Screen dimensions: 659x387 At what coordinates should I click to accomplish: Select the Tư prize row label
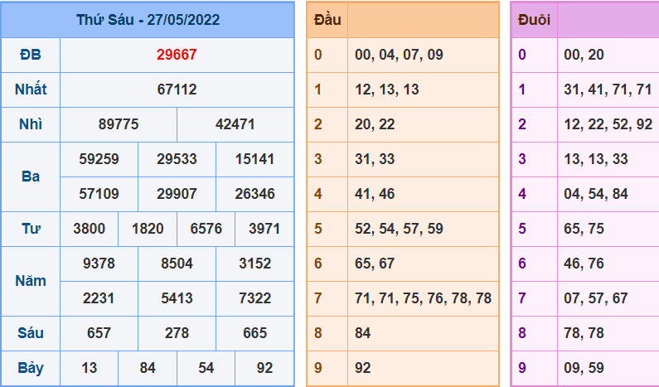(31, 229)
